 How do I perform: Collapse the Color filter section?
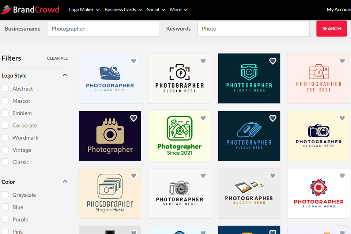coord(65,181)
